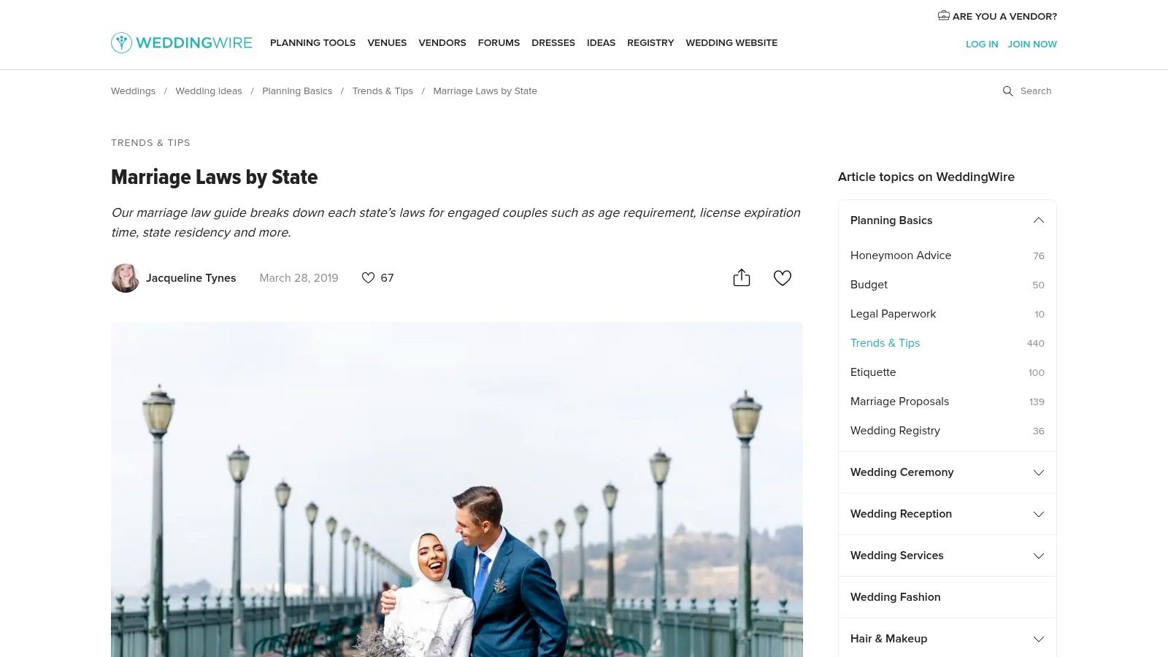
Task: Open Trends & Tips sidebar topic
Action: point(885,343)
